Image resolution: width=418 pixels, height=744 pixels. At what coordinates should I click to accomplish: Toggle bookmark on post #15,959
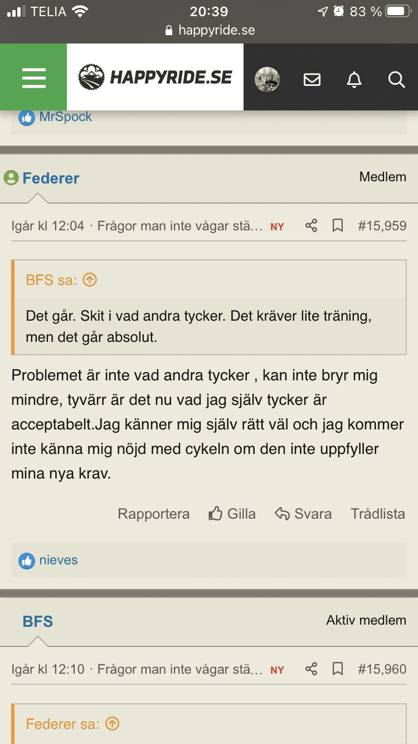(x=338, y=226)
